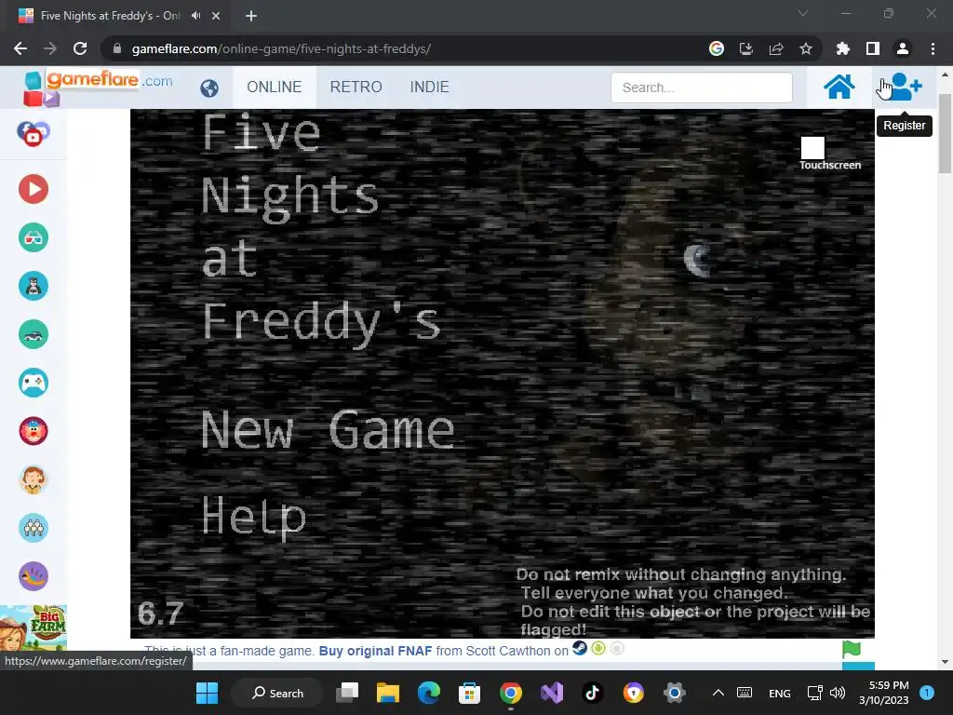Click the install/download page icon
Screen dimensions: 953x715
tap(746, 48)
